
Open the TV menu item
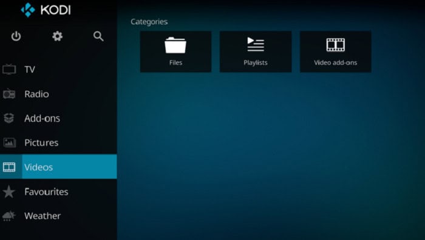tap(30, 70)
